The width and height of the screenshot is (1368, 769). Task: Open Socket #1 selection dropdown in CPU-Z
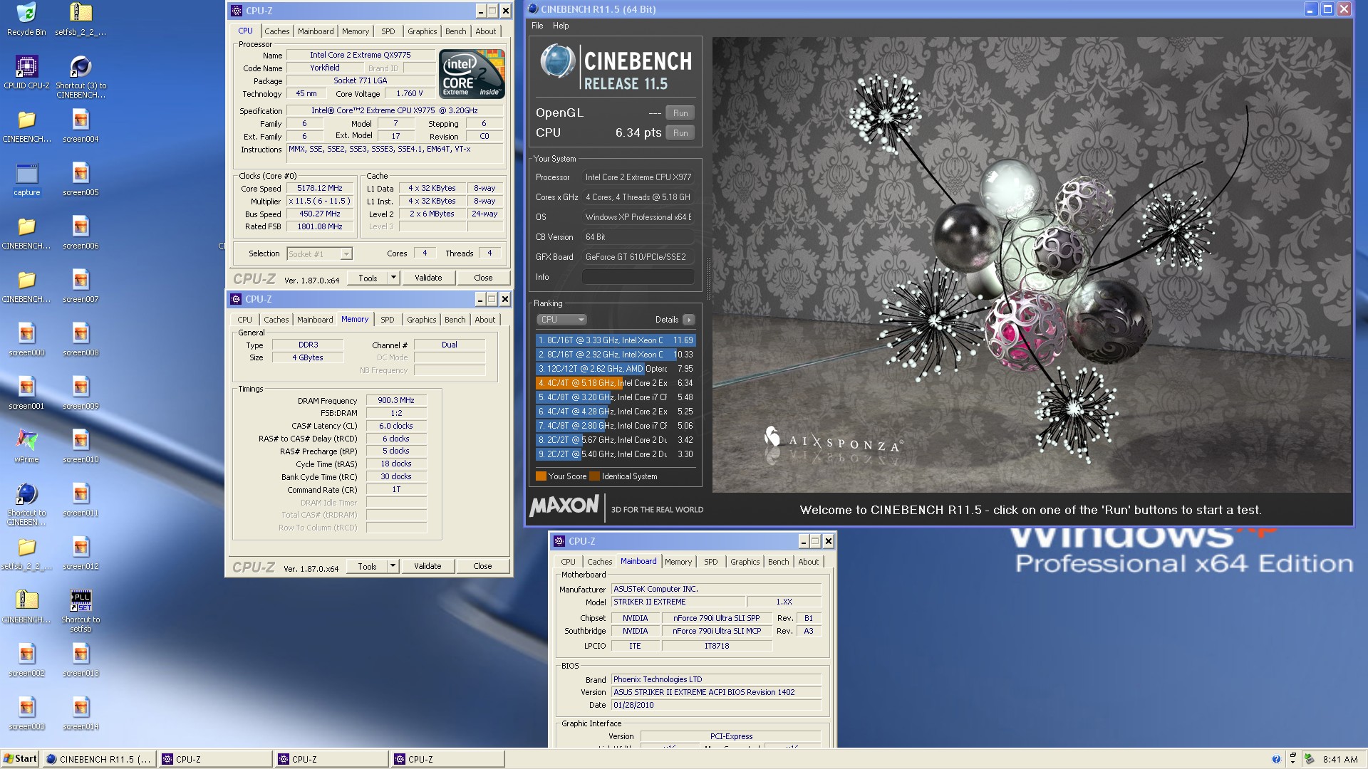pos(319,254)
